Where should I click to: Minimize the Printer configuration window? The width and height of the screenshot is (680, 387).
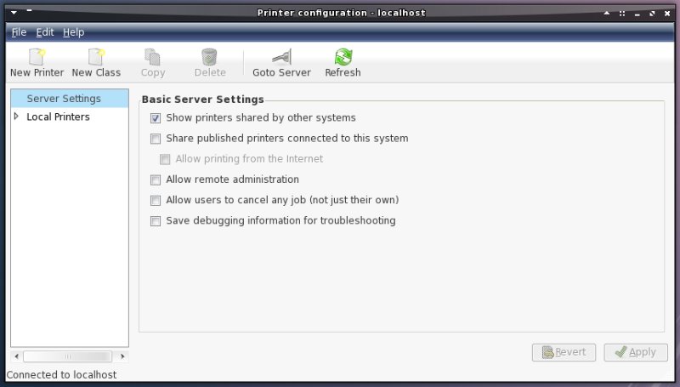tap(637, 14)
